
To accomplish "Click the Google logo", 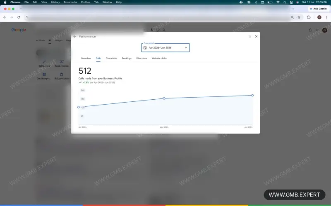I will (x=19, y=30).
